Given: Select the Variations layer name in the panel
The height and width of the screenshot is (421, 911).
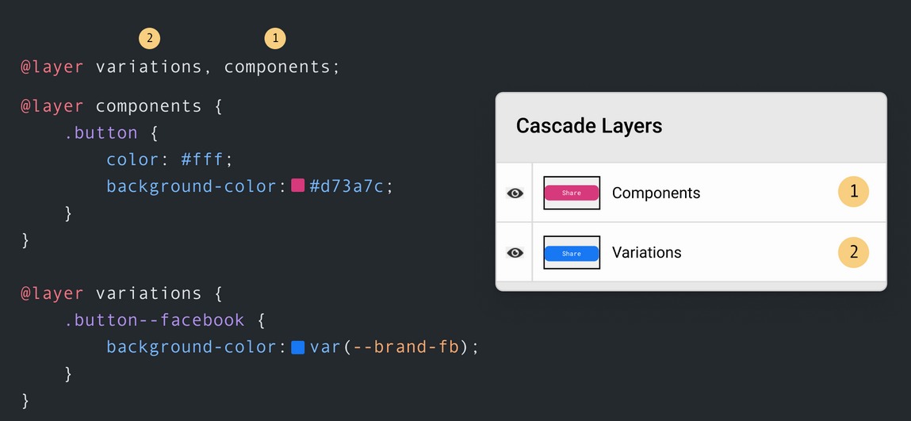Looking at the screenshot, I should (x=646, y=252).
